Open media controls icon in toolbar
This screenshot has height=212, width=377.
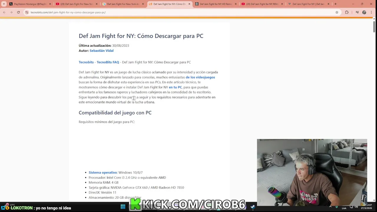coord(357,12)
